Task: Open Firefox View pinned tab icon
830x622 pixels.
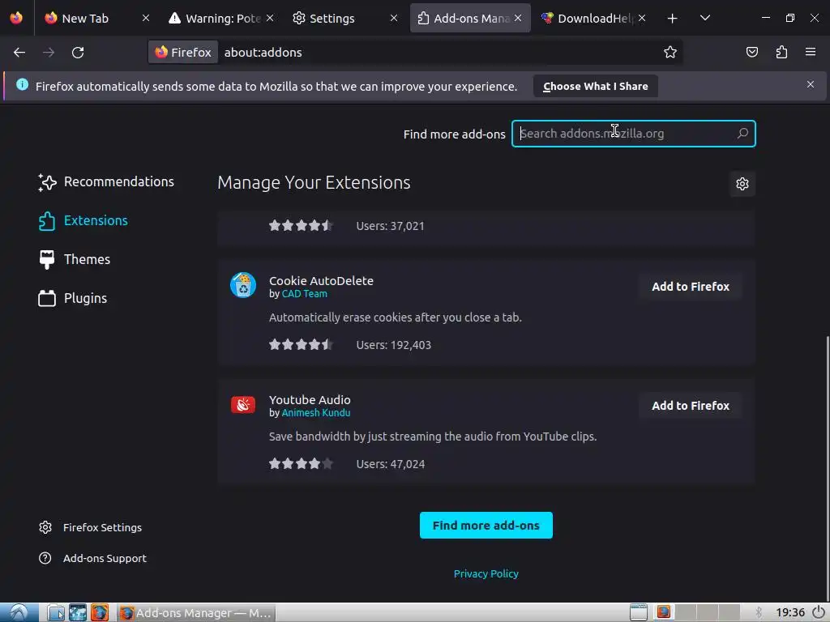Action: 16,18
